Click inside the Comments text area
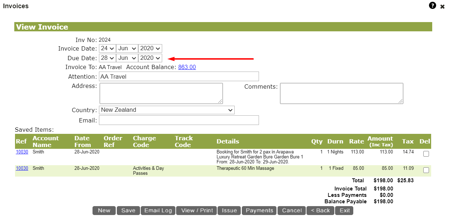Image resolution: width=449 pixels, height=220 pixels. [341, 93]
